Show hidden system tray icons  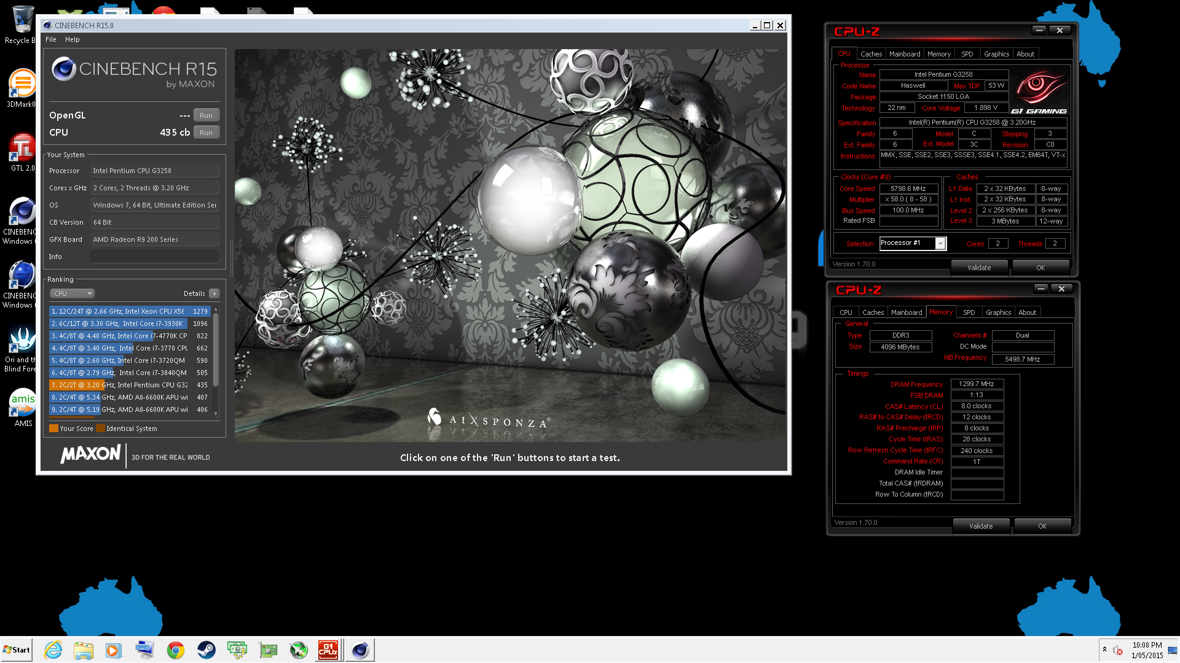[1104, 649]
